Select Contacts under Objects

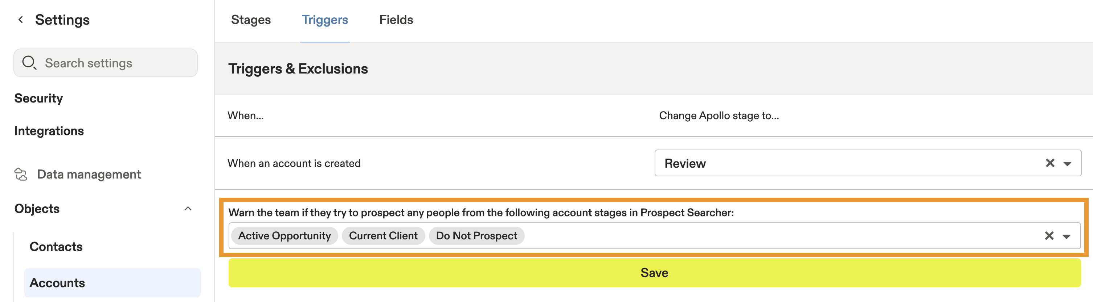click(x=56, y=246)
